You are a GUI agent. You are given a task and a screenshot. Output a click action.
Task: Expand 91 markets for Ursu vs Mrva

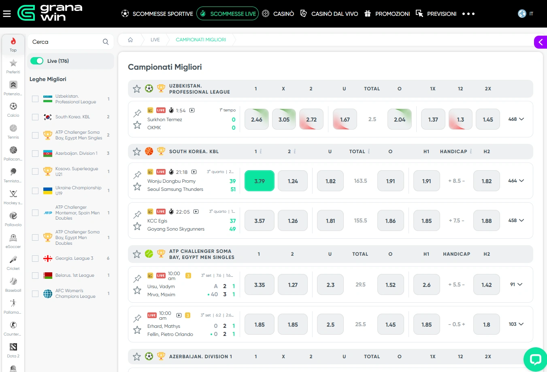(x=516, y=285)
